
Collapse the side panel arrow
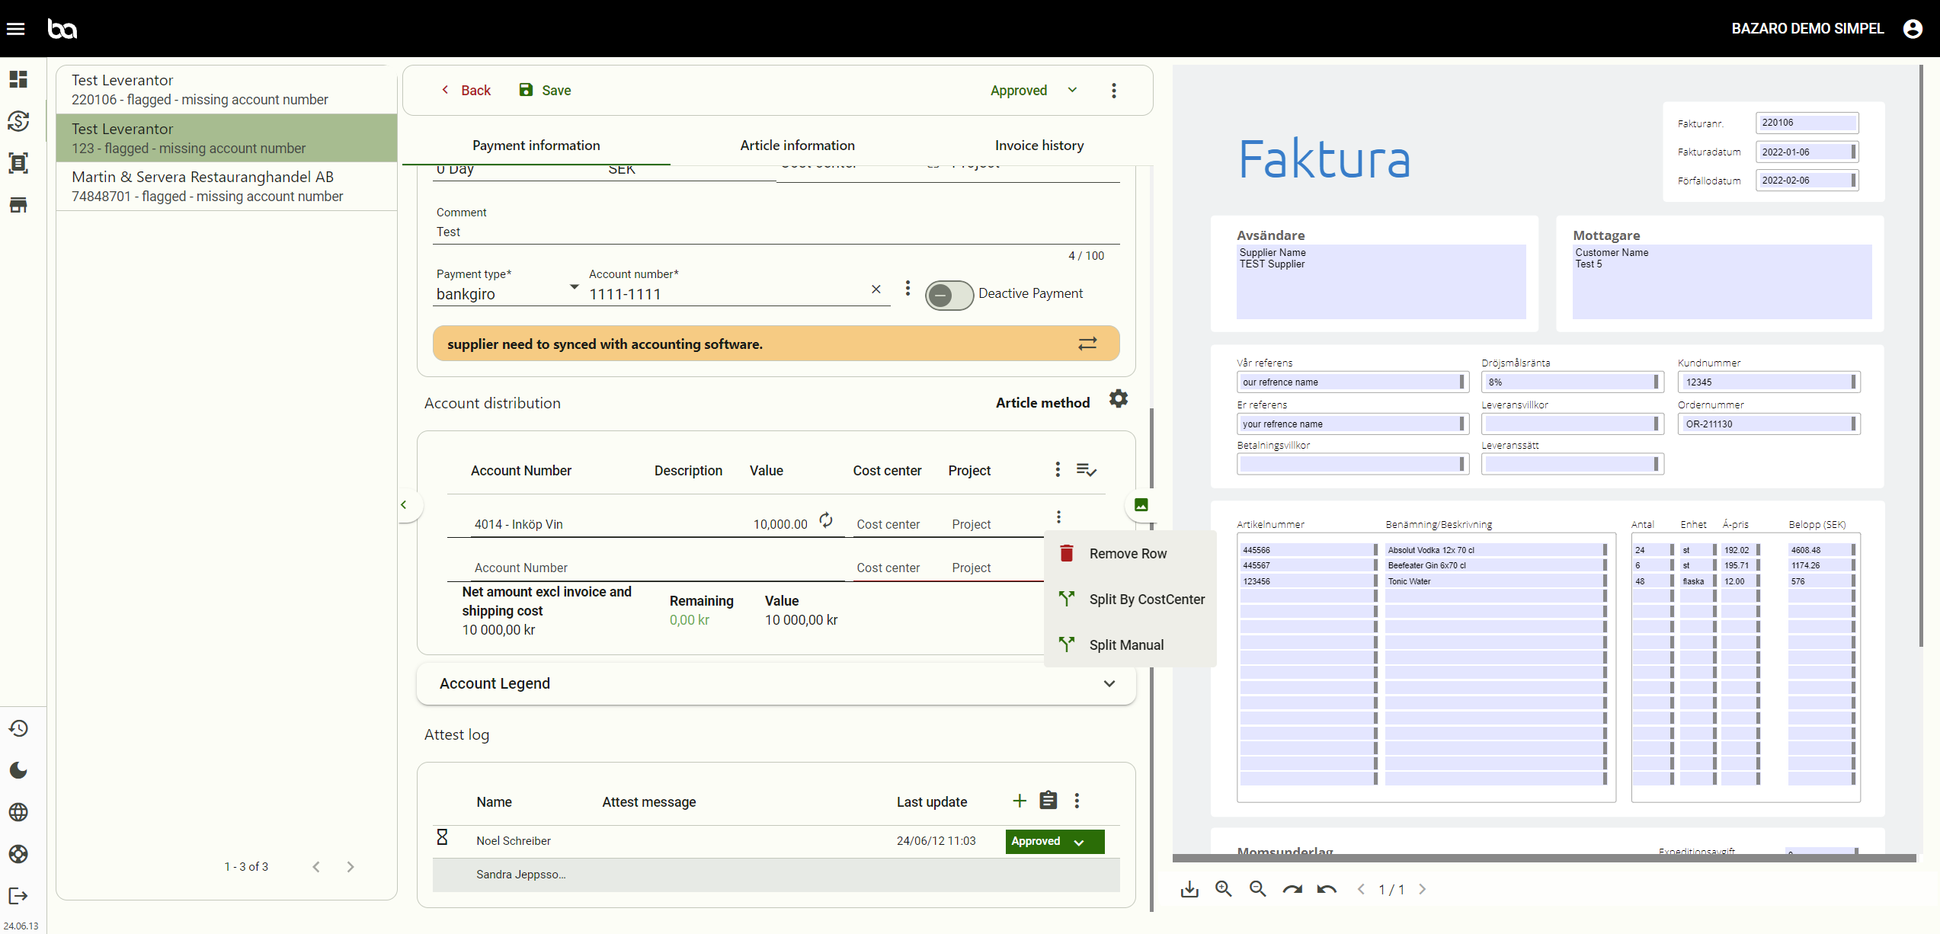point(405,504)
